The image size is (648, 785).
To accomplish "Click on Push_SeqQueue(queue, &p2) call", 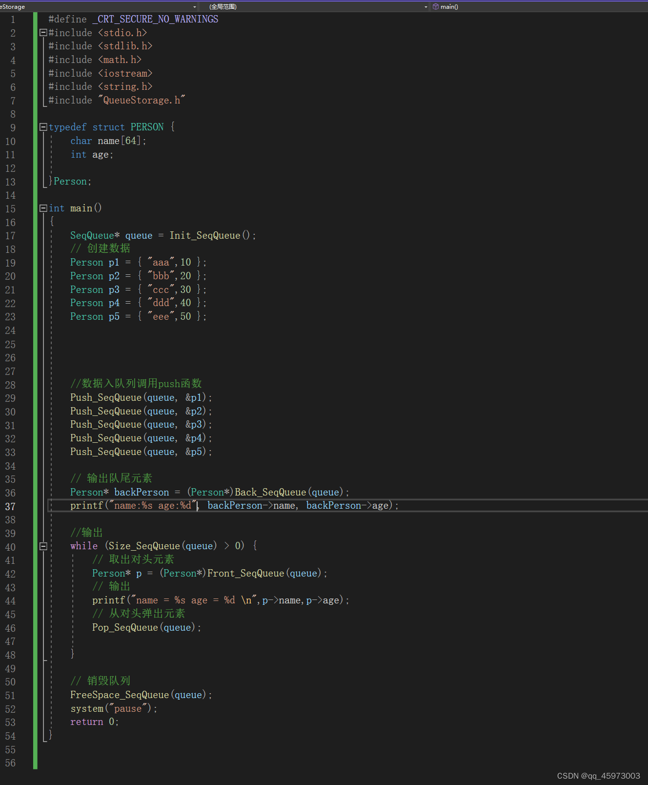I will point(141,411).
